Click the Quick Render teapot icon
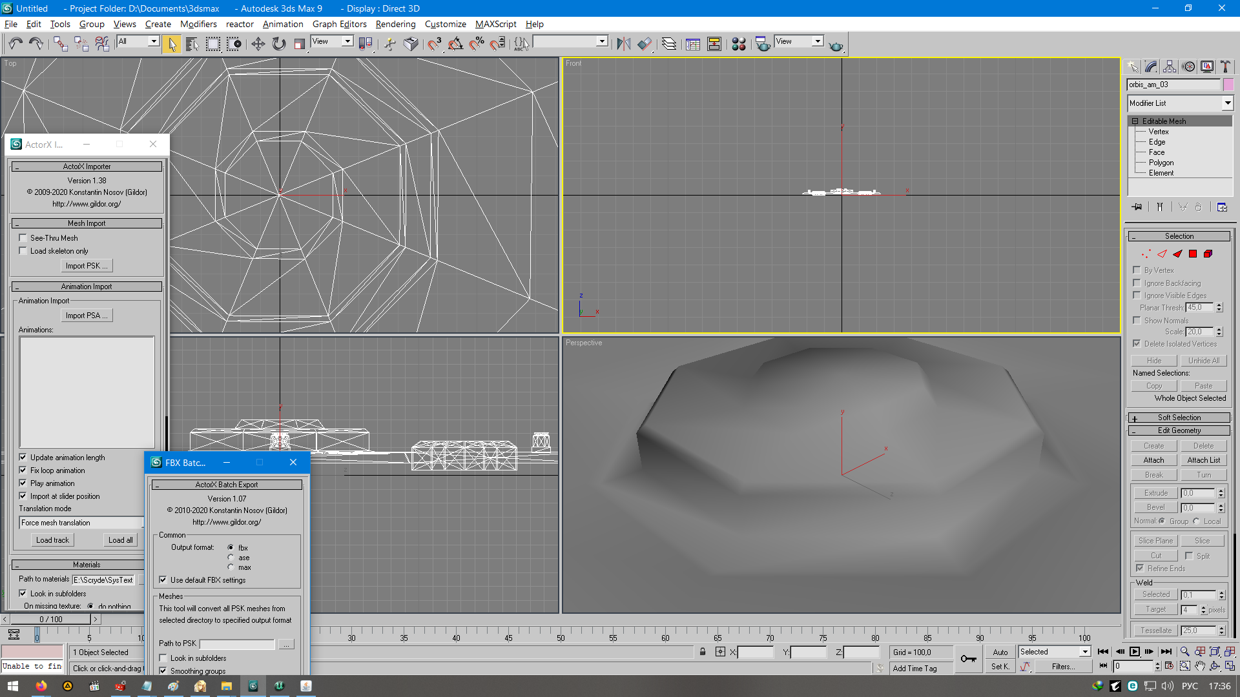The width and height of the screenshot is (1240, 697). [836, 45]
